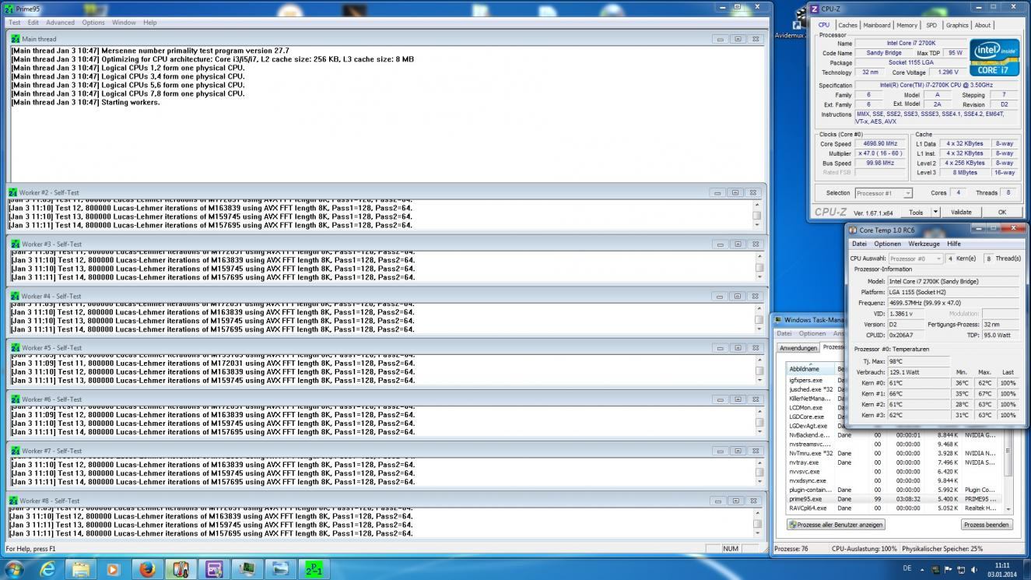Switch to SPD tab in CPU-Z

(931, 25)
